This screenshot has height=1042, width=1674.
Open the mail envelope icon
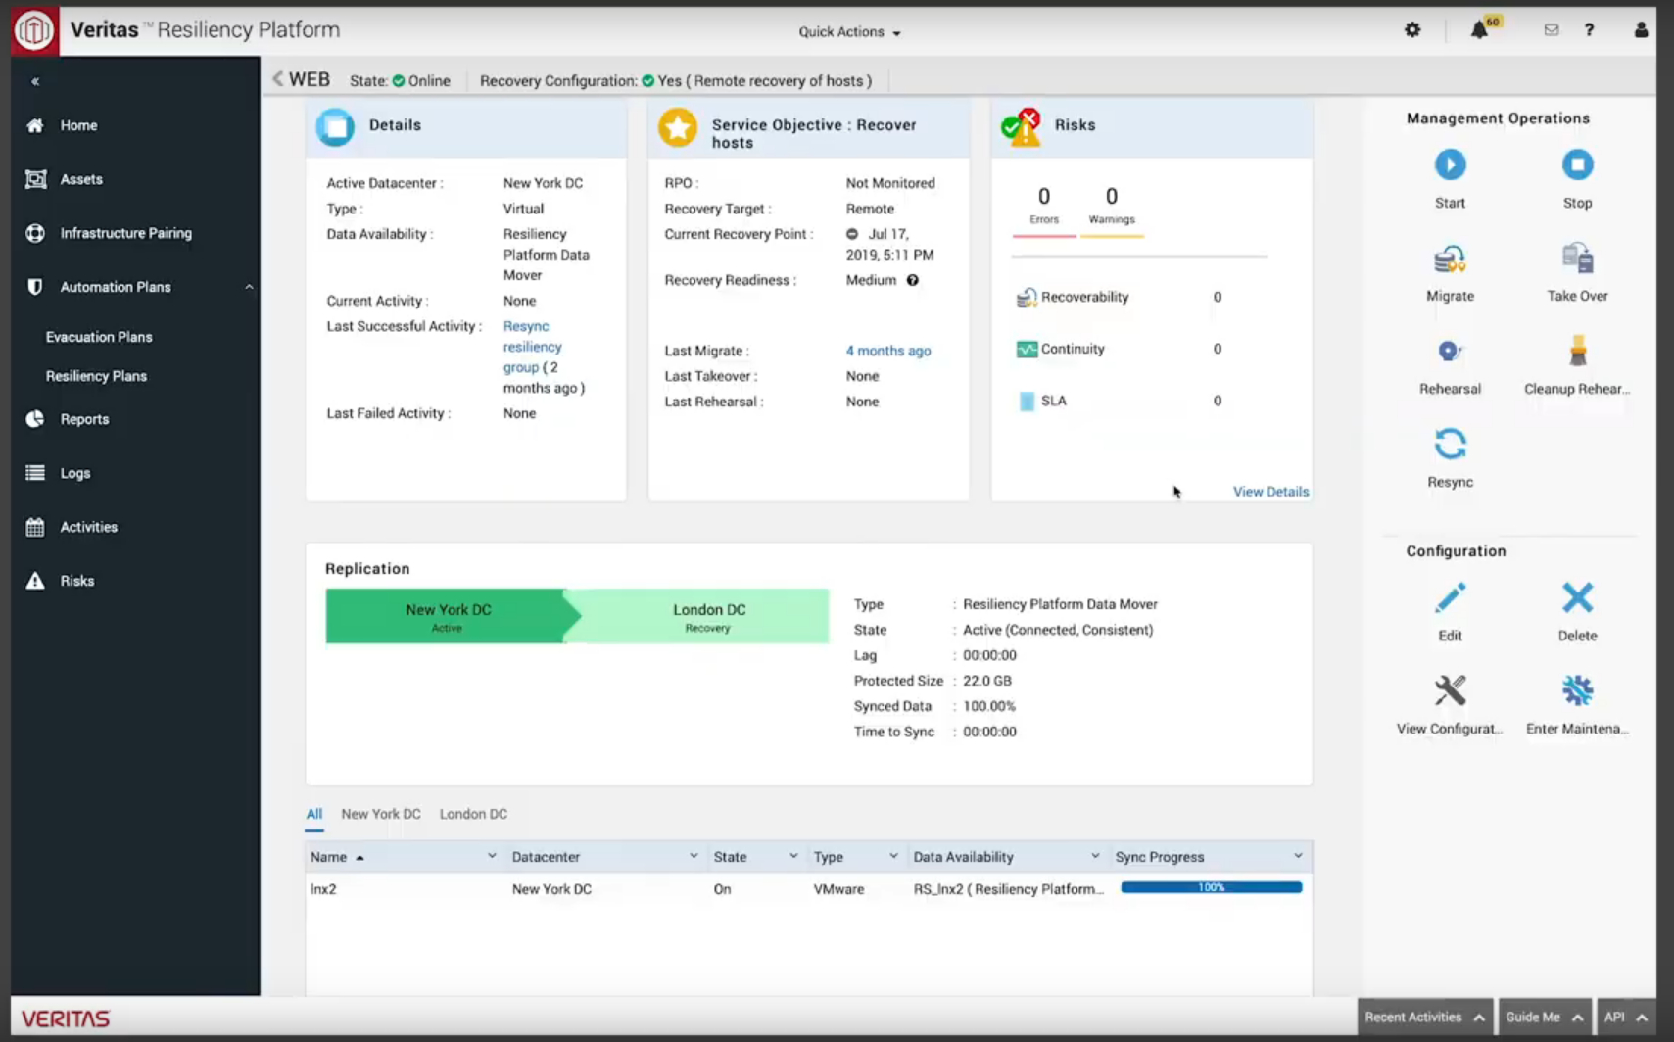pyautogui.click(x=1552, y=30)
